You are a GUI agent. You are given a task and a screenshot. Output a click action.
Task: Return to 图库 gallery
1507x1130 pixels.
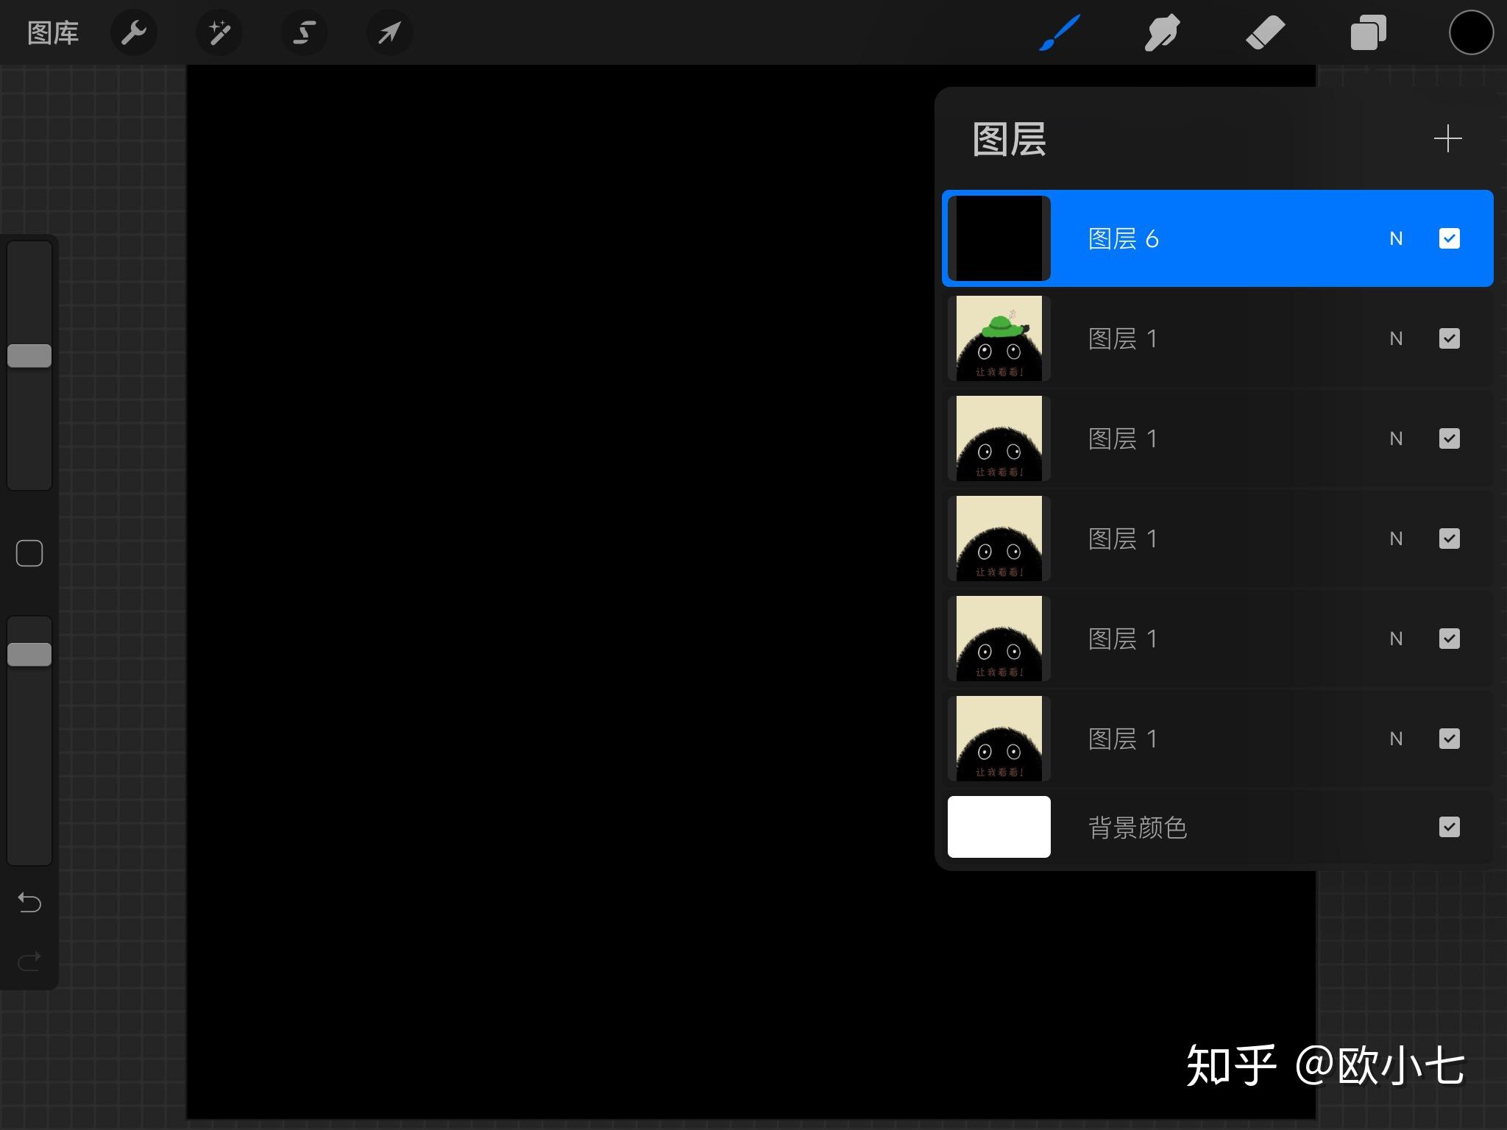52,32
